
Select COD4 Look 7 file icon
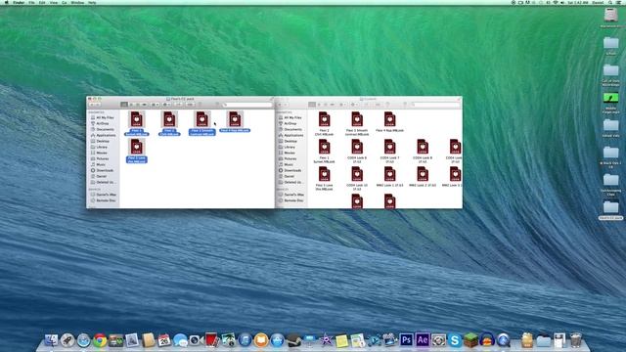point(389,147)
